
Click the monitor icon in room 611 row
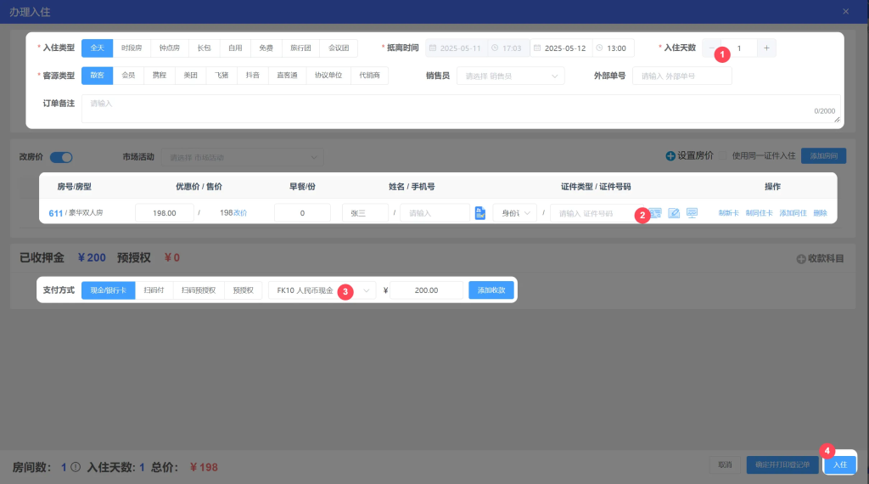click(692, 213)
